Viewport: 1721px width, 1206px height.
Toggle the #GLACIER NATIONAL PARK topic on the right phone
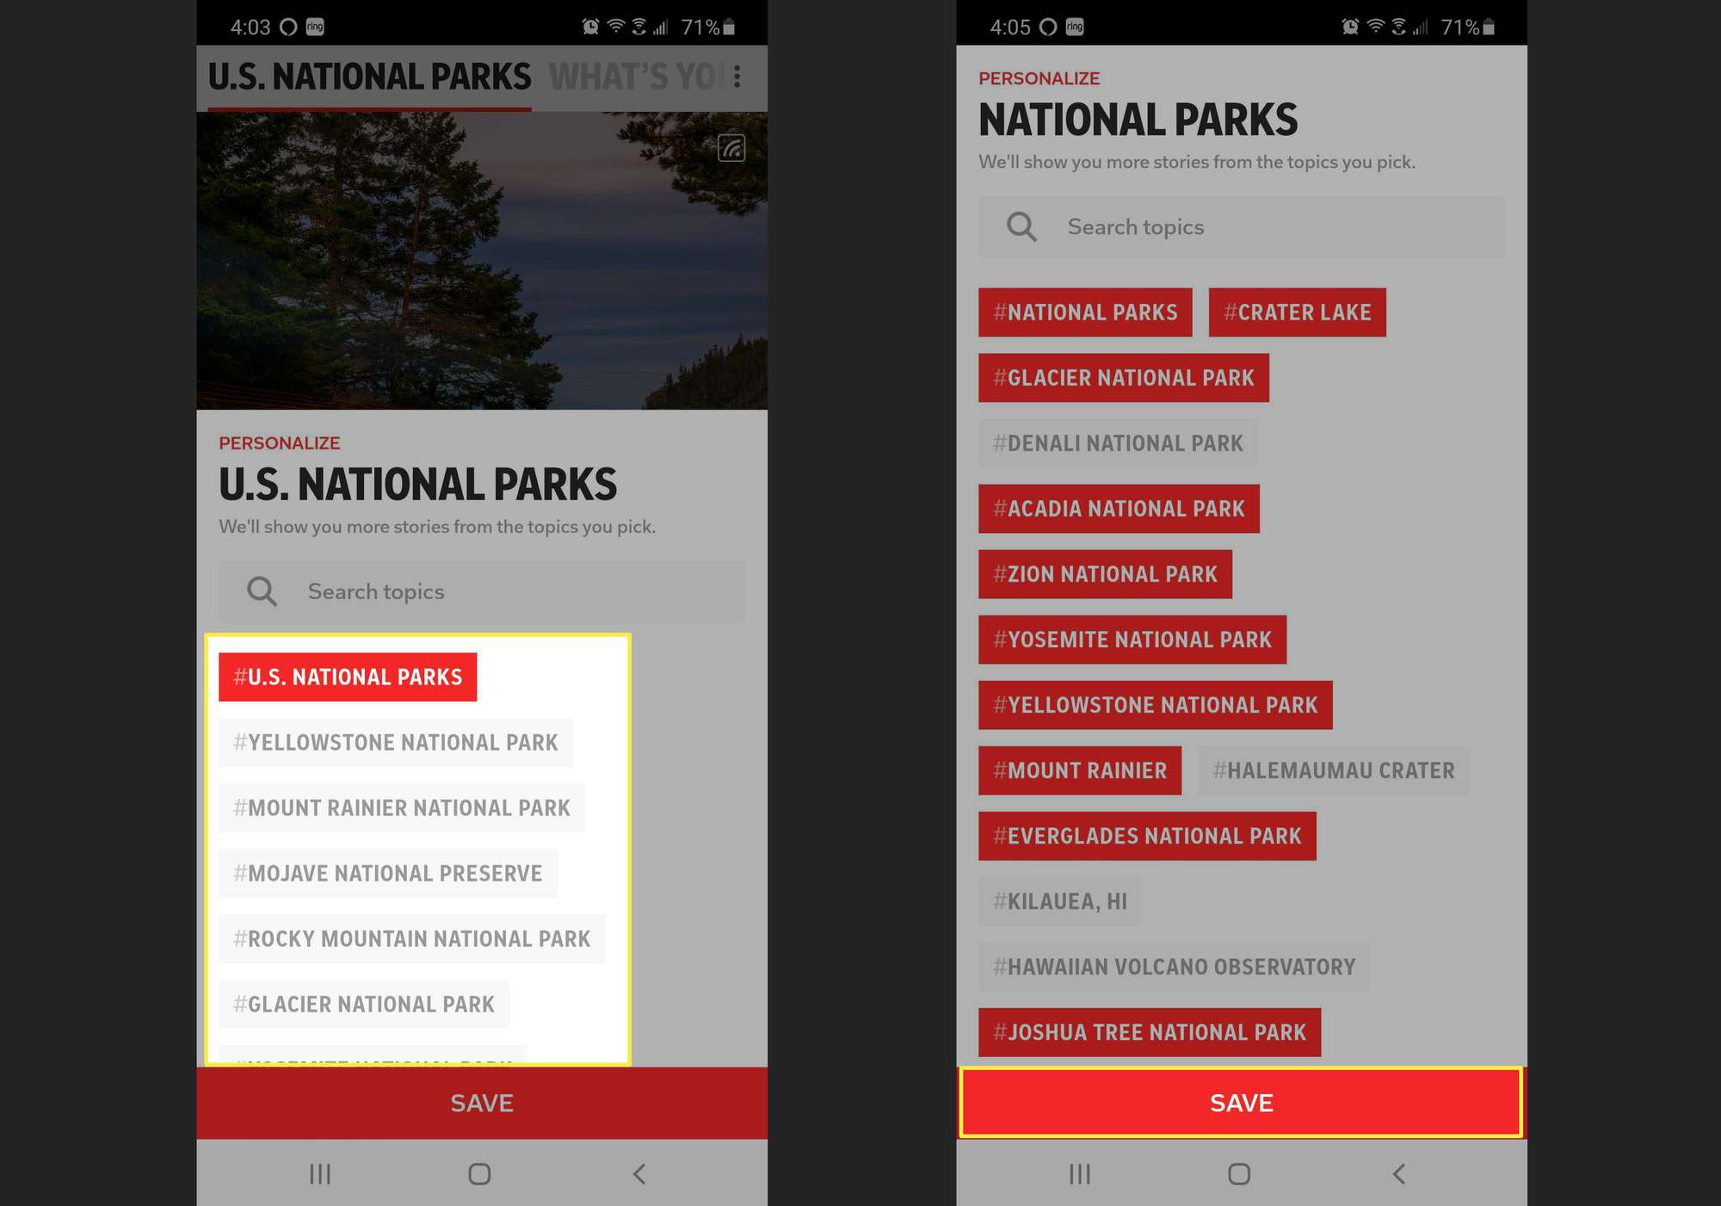1124,377
